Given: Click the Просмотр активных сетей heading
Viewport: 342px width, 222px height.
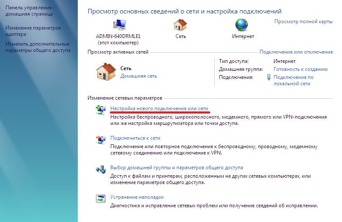Looking at the screenshot, I should point(118,52).
